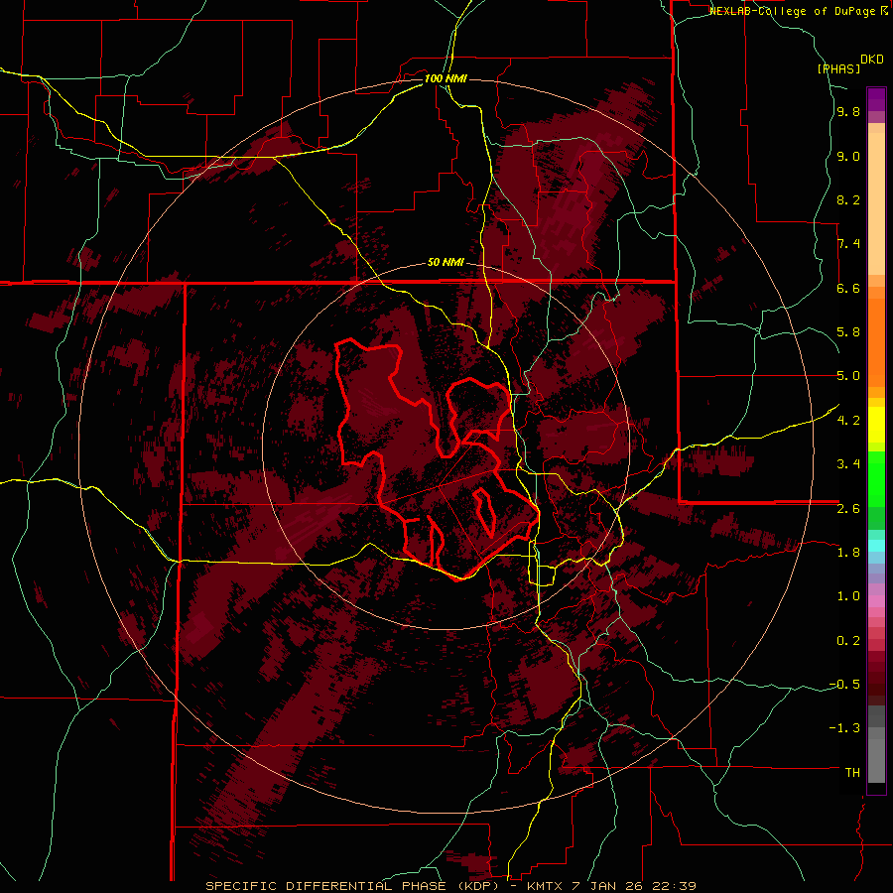The height and width of the screenshot is (893, 893).
Task: Click the 100 NMI range ring label
Action: point(446,78)
